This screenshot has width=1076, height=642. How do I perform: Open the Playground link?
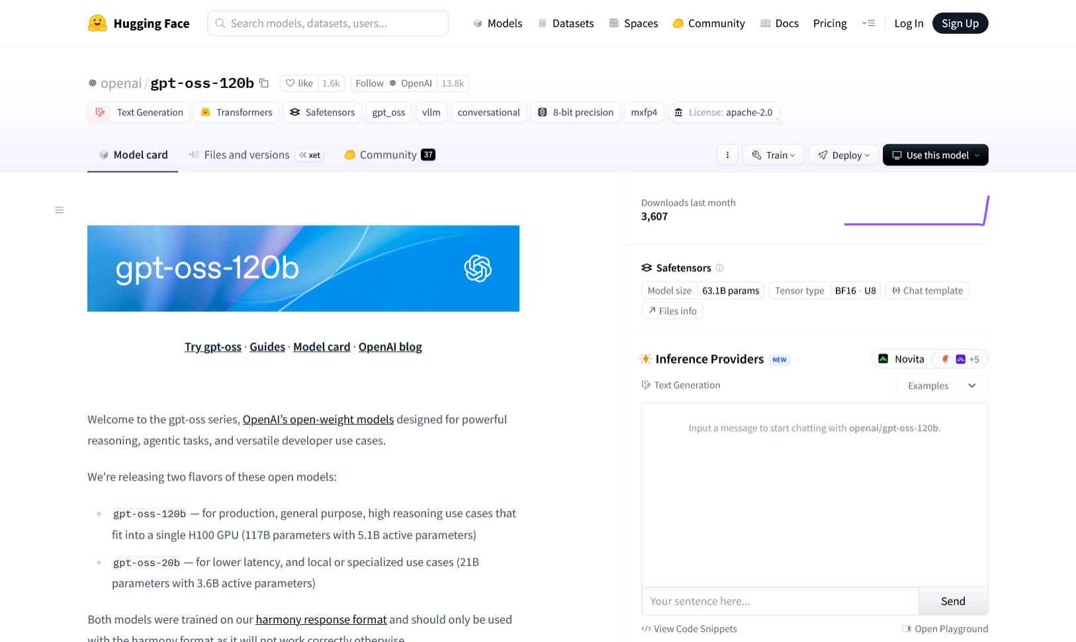945,629
